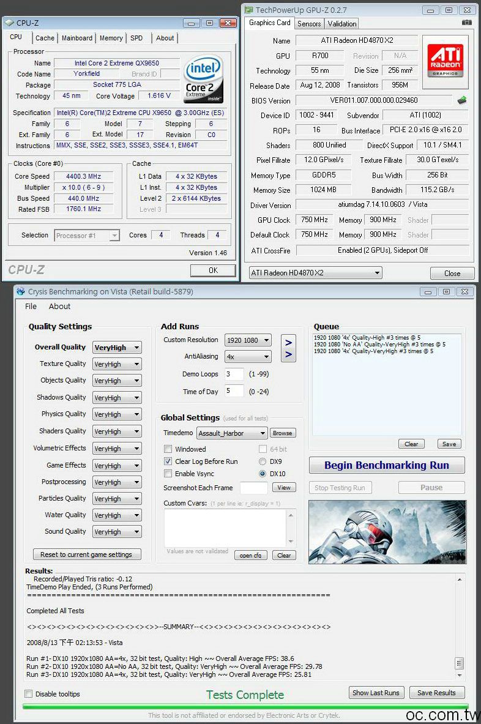Open the CPU-Z Processor #1 selection dropdown
This screenshot has width=481, height=724.
[x=87, y=236]
